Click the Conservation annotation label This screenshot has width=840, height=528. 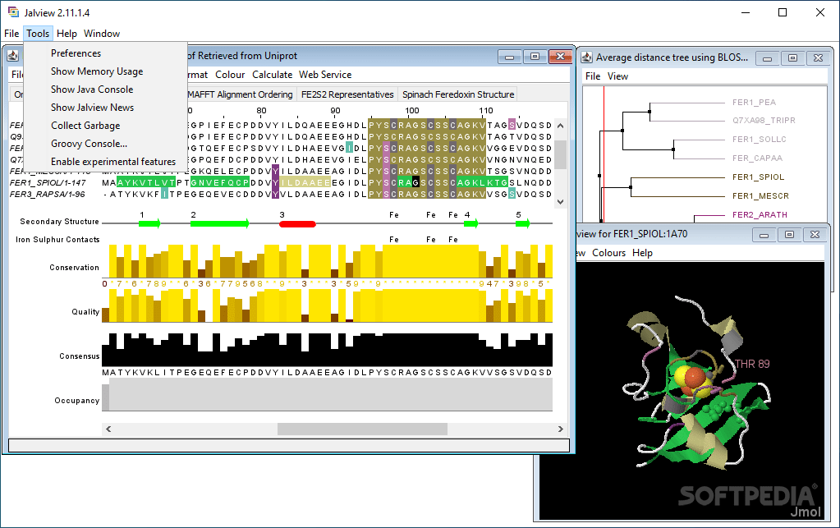[x=74, y=267]
